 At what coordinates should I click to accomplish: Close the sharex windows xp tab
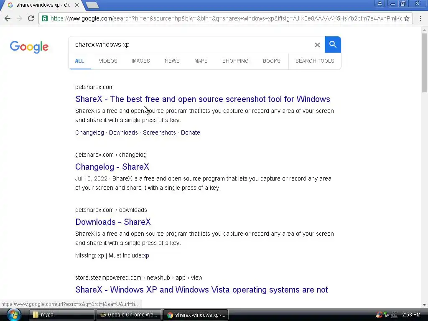pos(77,5)
